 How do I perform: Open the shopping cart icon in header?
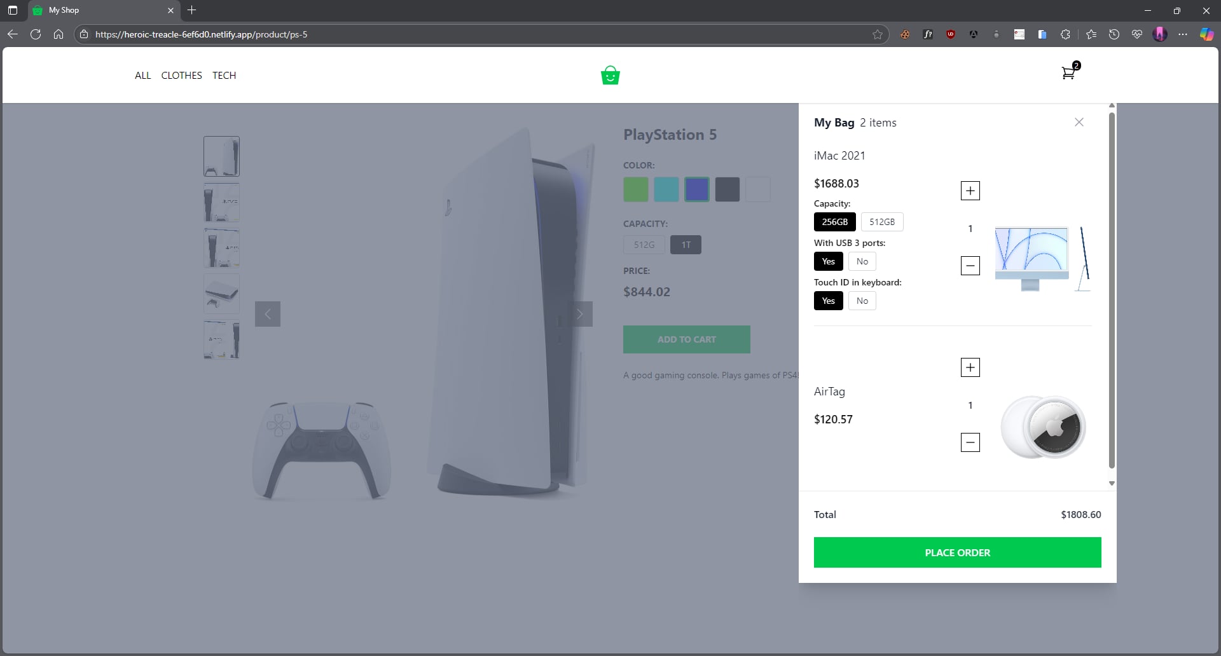pos(1068,74)
